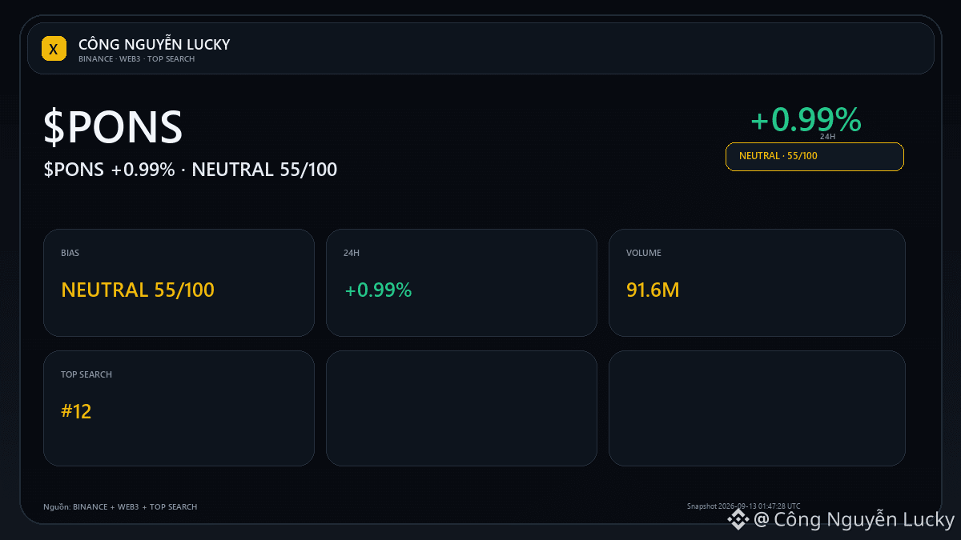Click the large $PONS ticker heading

[113, 127]
